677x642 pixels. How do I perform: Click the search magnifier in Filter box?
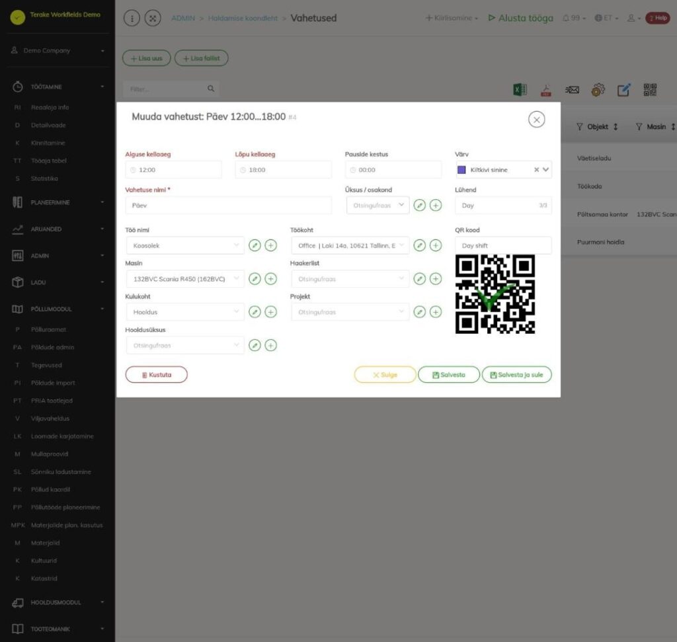[211, 89]
